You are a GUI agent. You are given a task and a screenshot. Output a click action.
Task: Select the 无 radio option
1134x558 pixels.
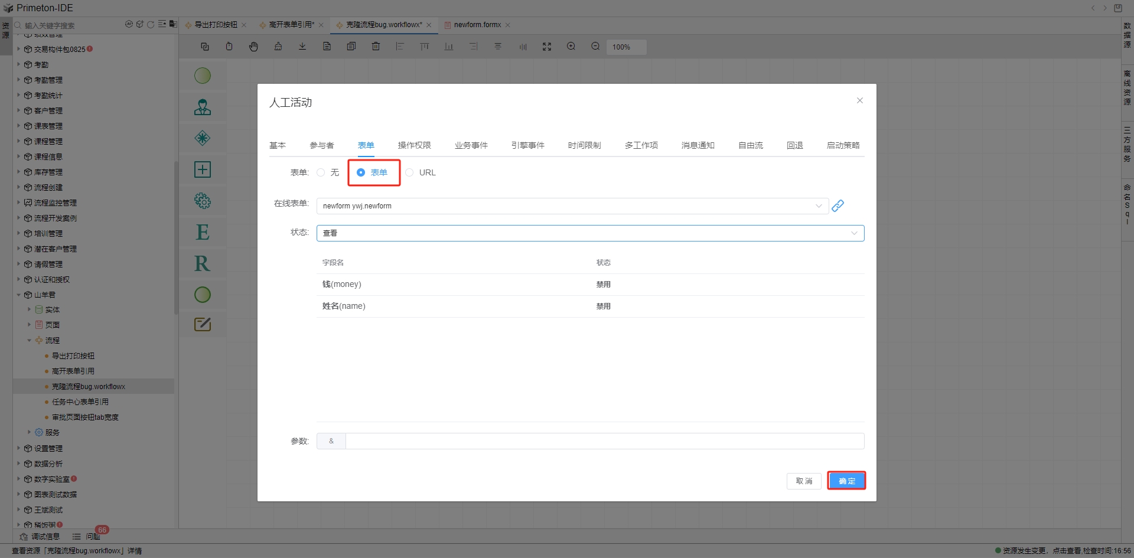point(321,172)
